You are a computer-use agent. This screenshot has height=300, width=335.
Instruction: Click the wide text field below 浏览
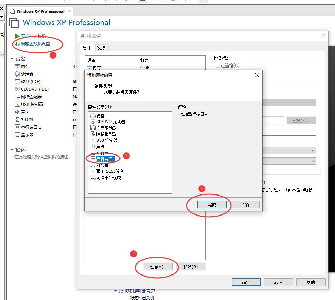[x=289, y=139]
